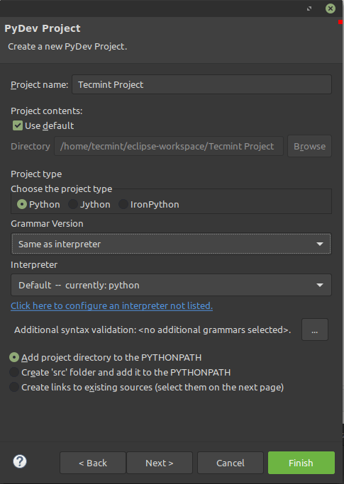Select the Python project type
The image size is (344, 484).
22,204
